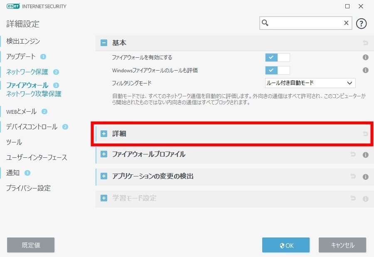Screen dimensions: 374x257
Task: Click info icon for アプリケーションの変更の検出
Action: point(365,176)
